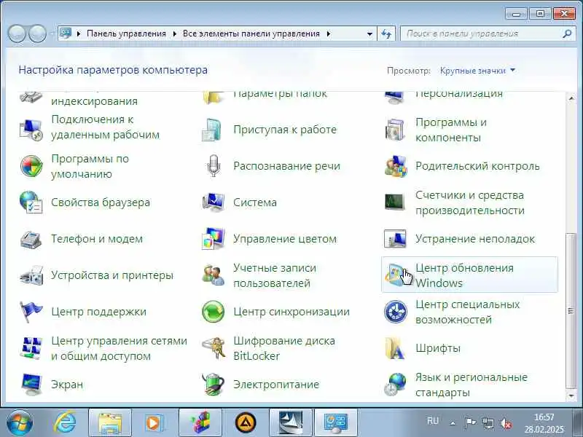Viewport: 583px width, 437px height.
Task: Open the Язык и региональные стандарты icon
Action: click(x=395, y=385)
